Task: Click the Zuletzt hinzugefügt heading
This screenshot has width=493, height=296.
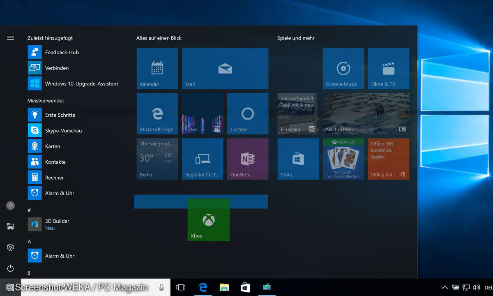Action: tap(50, 38)
